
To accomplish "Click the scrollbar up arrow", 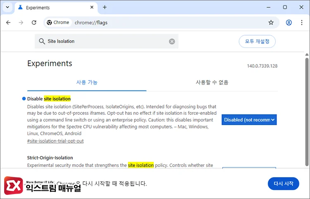I will [x=307, y=54].
